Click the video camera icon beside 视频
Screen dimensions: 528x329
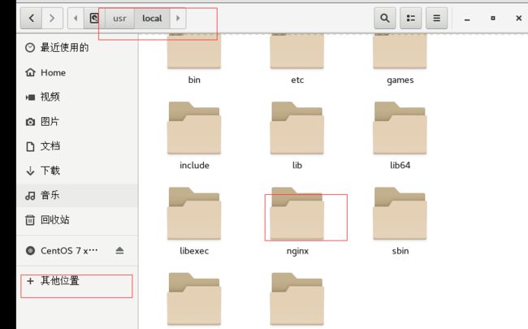(x=30, y=97)
